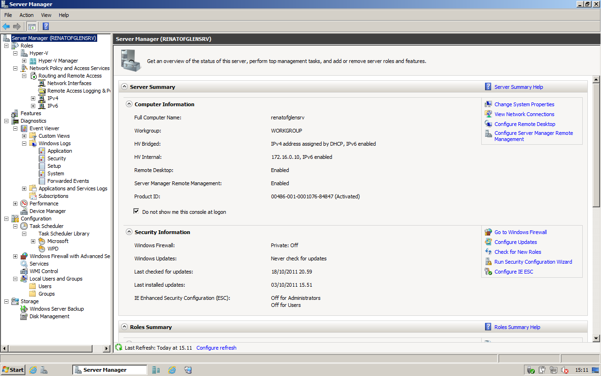601x376 pixels.
Task: Collapse the Roles Summary section chevron
Action: click(x=124, y=327)
